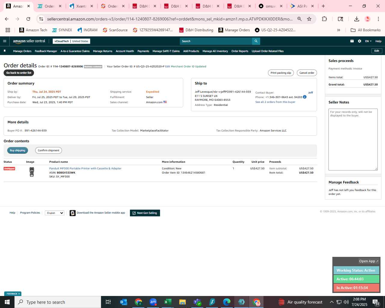Open Amazon Tech bookmark
The image size is (385, 308).
33,30
